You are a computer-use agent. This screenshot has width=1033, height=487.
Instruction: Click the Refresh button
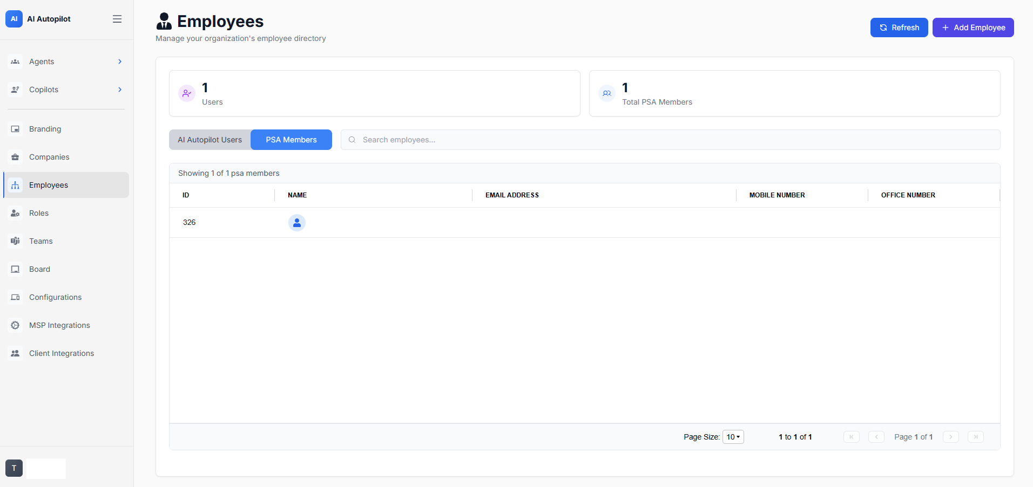click(x=899, y=28)
